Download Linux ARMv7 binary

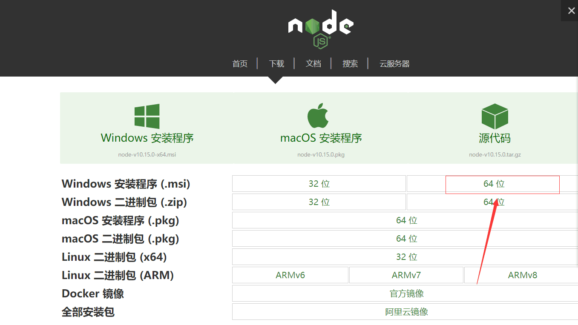tap(406, 275)
